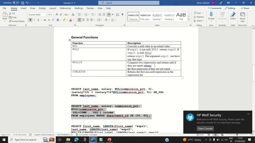Toggle Align Left paragraph button
Screen dimensions: 255x143
(79, 20)
